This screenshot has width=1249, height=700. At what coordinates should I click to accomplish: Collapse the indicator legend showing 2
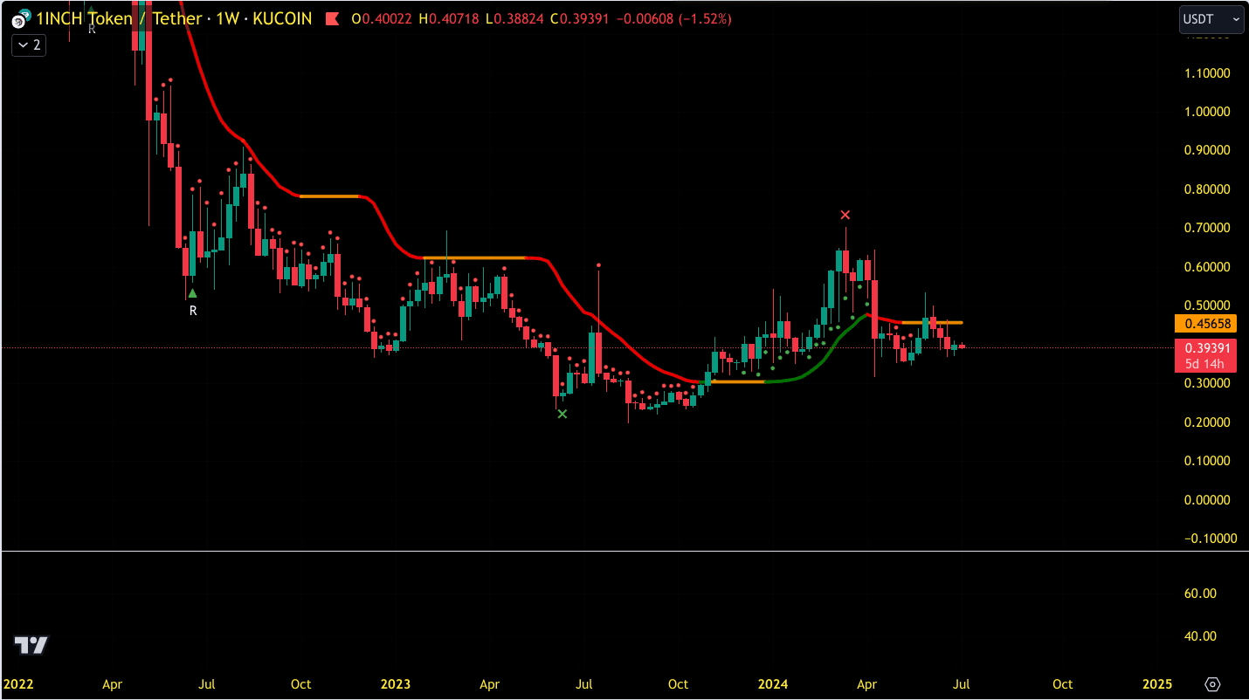[28, 45]
